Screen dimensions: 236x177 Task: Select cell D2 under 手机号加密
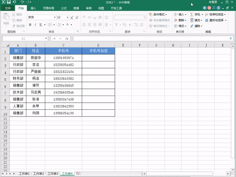pos(98,58)
